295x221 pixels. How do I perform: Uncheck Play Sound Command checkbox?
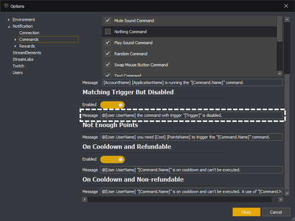pyautogui.click(x=108, y=42)
